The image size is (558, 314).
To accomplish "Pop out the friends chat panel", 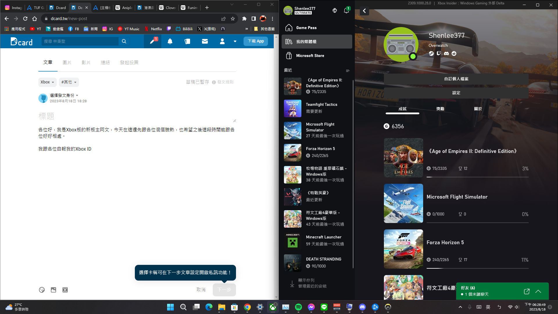I will 527,291.
